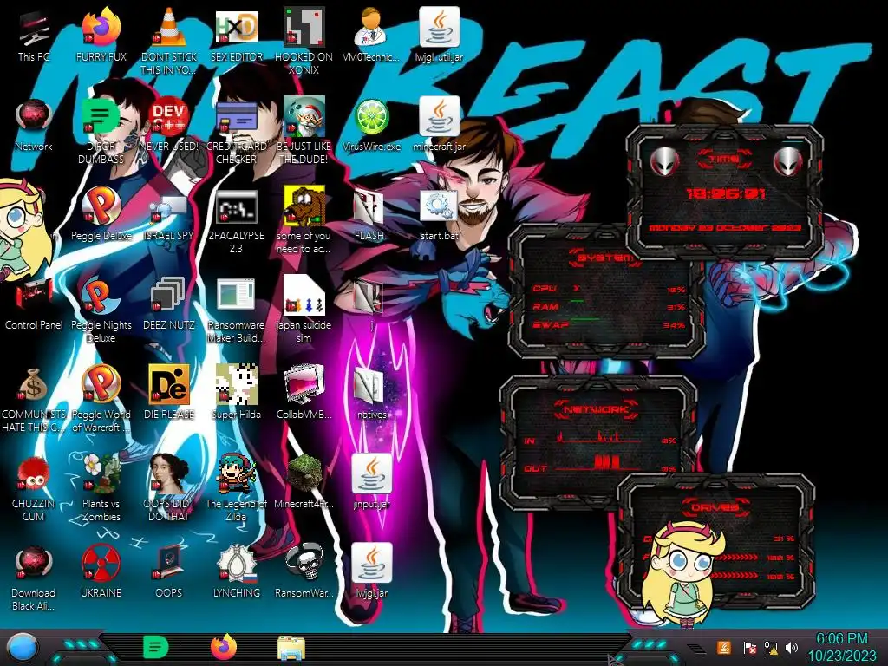The height and width of the screenshot is (666, 888).
Task: Open the This PC desktop icon
Action: coord(34,36)
